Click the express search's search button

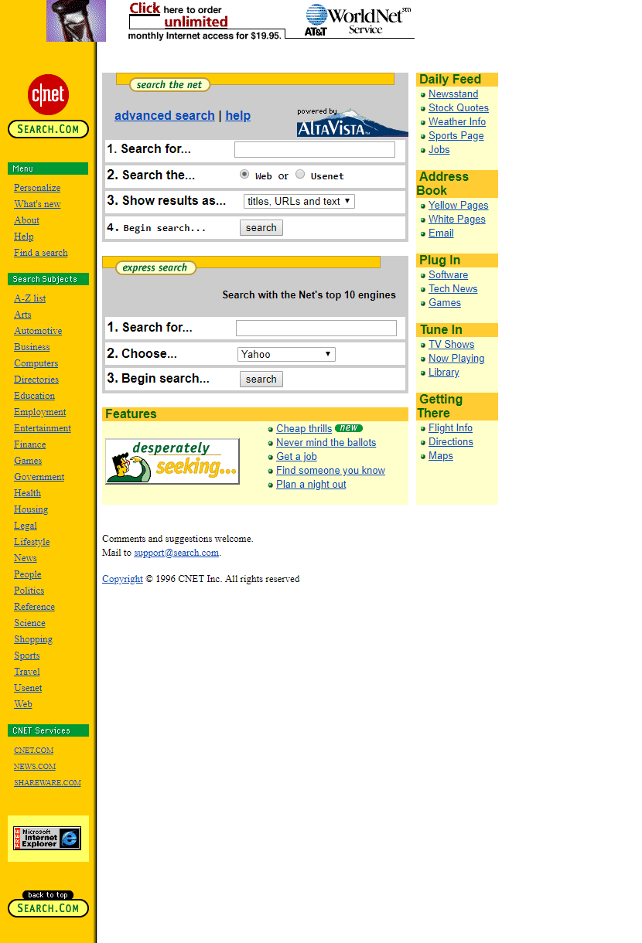tap(261, 380)
